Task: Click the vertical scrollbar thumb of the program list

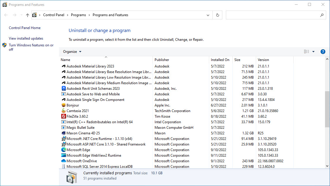Action: [x=327, y=109]
